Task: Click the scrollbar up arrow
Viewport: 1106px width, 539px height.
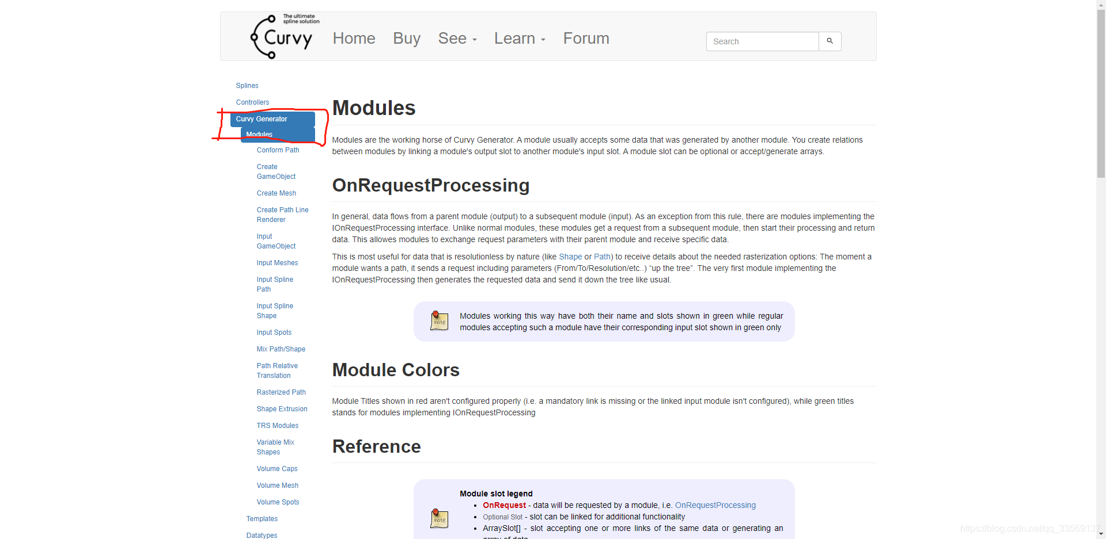Action: 1101,5
